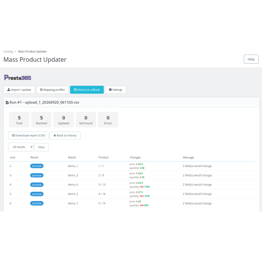Click the Message column header
This screenshot has width=262, height=262.
(188, 158)
